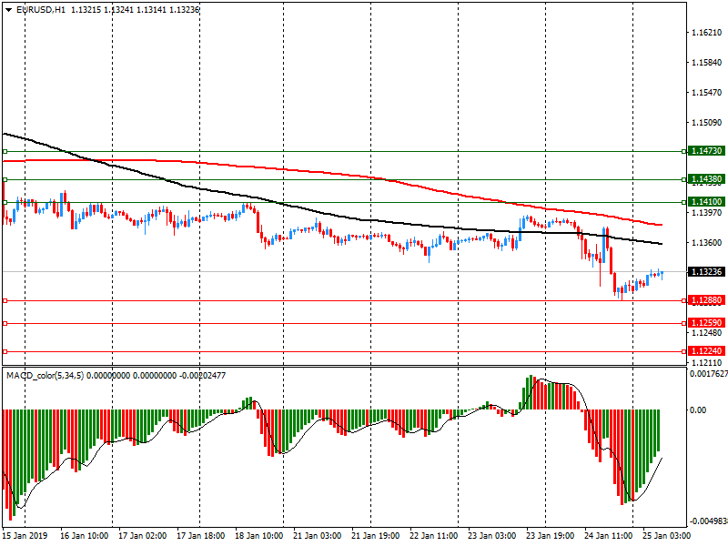Click the 25 Jan 03:00 time label
The image size is (728, 546).
667,535
